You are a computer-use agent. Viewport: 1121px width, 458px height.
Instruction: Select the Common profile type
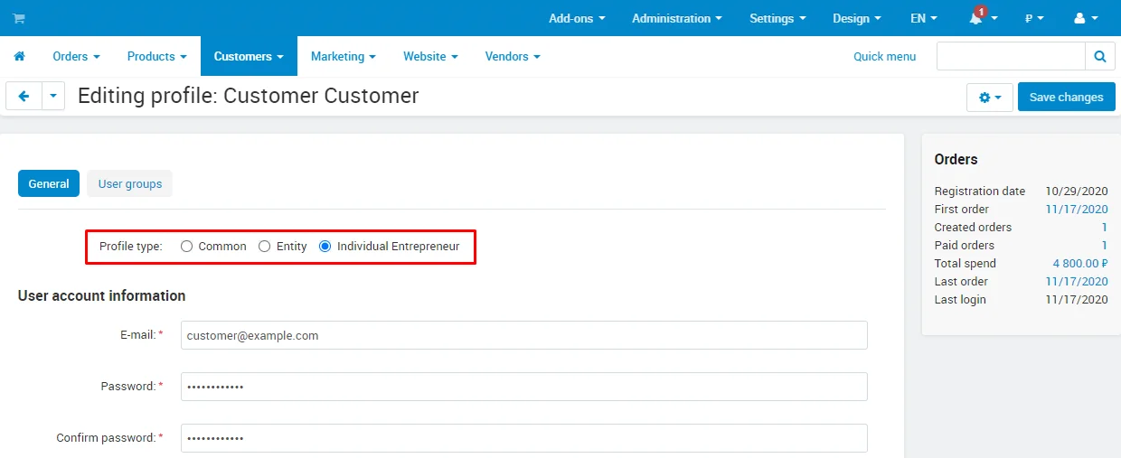(x=187, y=247)
